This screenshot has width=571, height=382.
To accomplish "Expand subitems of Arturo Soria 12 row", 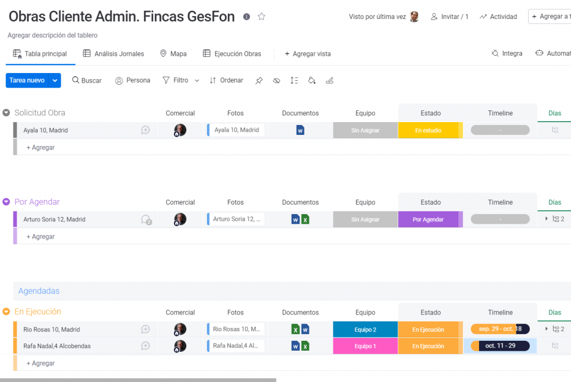I will [546, 219].
